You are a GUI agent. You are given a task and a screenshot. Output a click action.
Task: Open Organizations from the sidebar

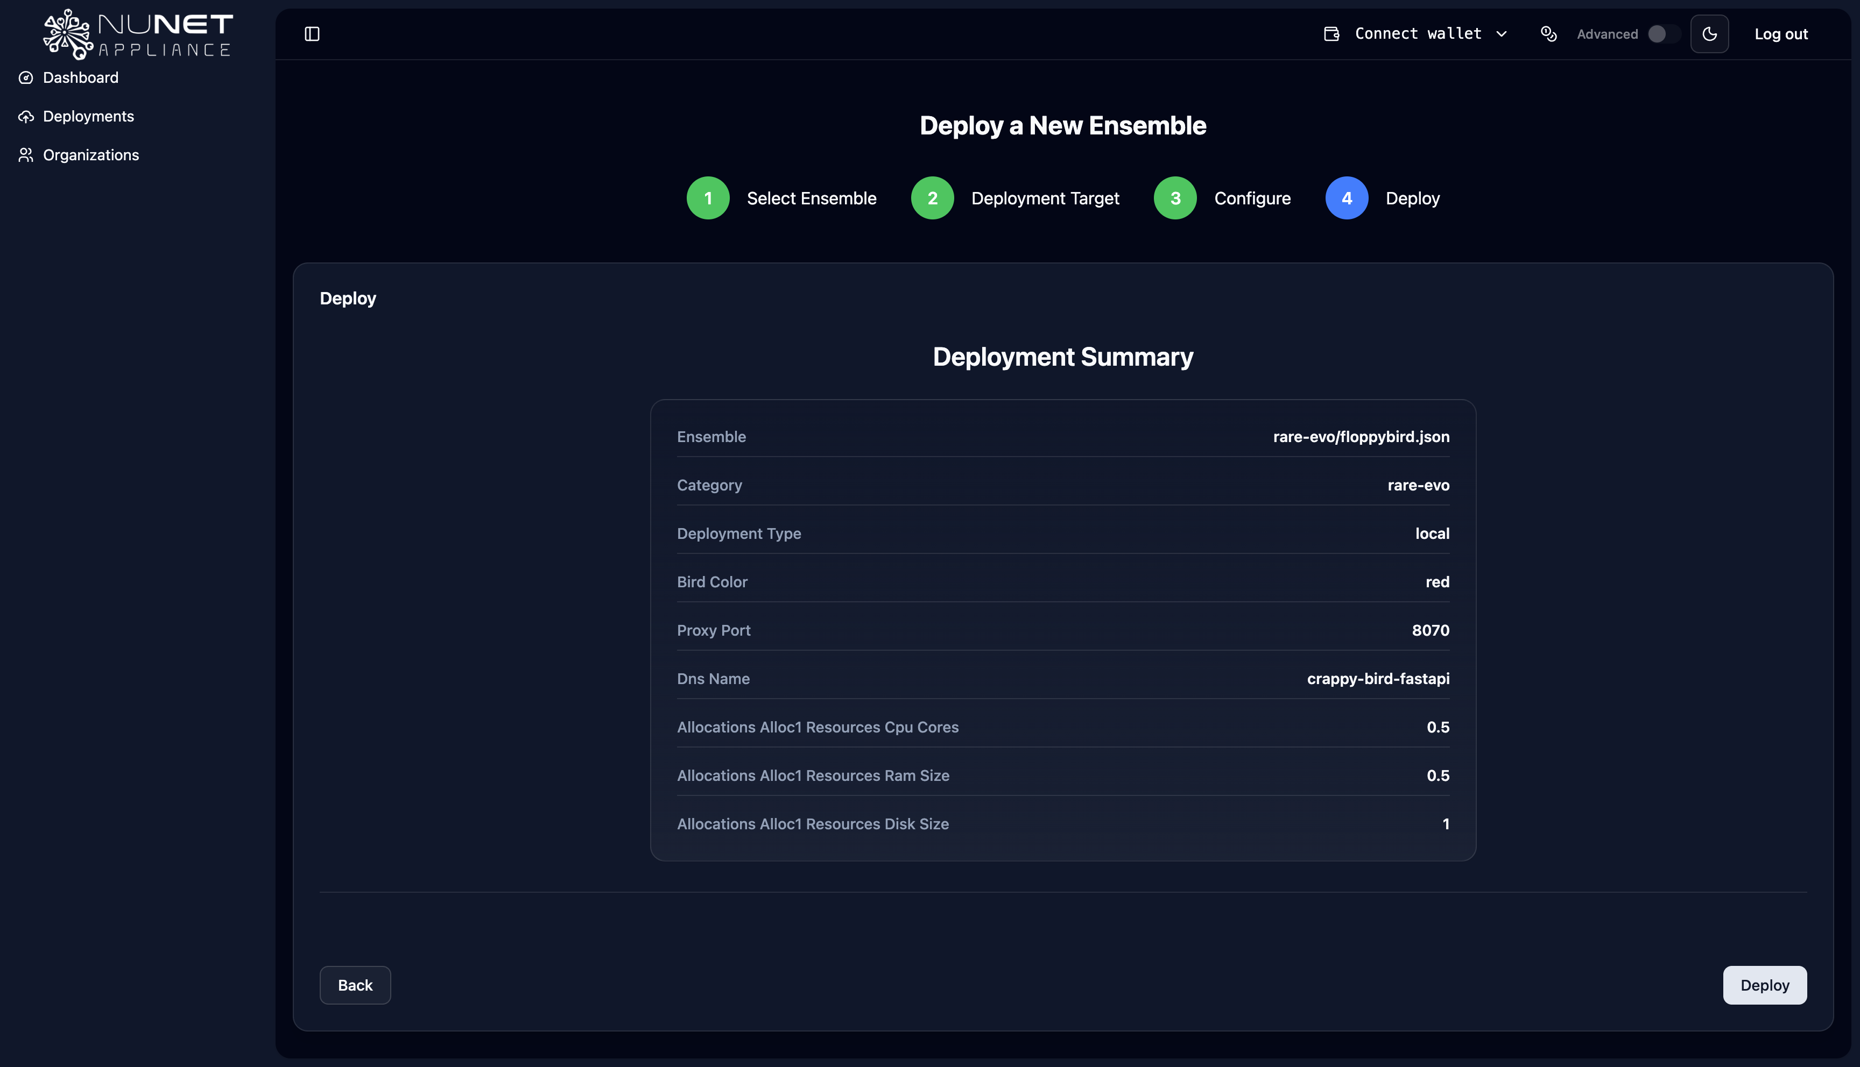[90, 155]
